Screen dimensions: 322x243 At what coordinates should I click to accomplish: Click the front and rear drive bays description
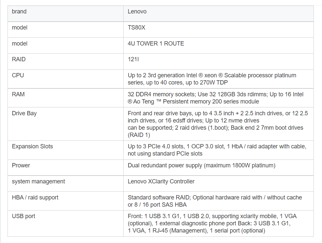point(217,124)
